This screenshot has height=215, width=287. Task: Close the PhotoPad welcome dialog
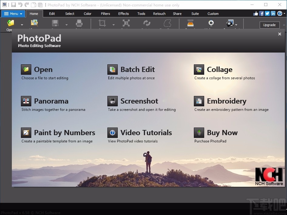click(280, 34)
